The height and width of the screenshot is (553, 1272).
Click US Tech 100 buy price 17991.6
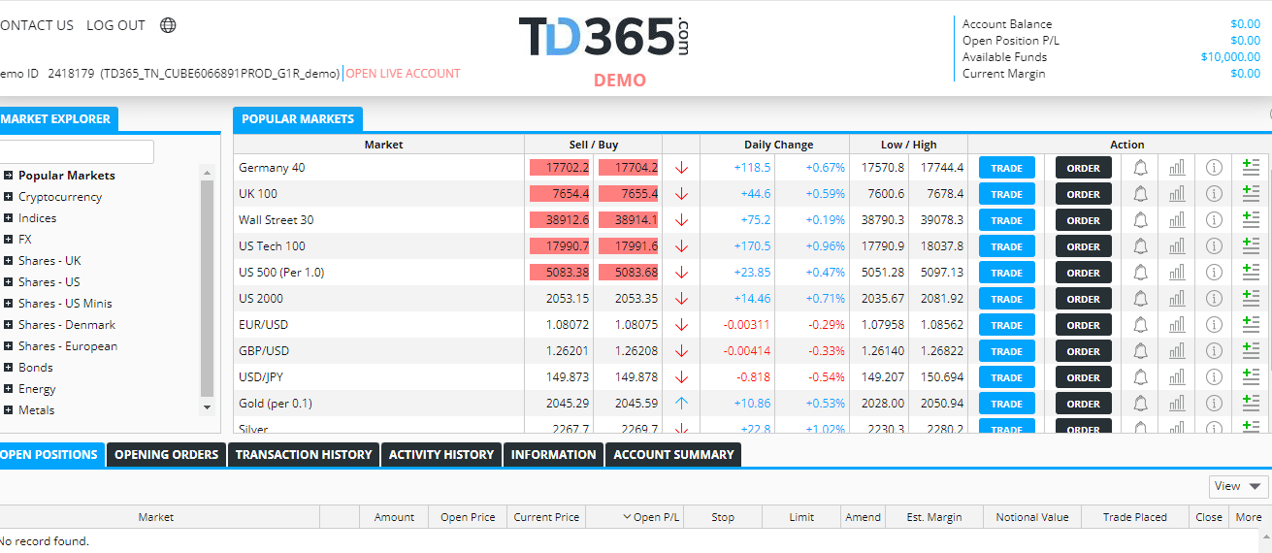[629, 246]
